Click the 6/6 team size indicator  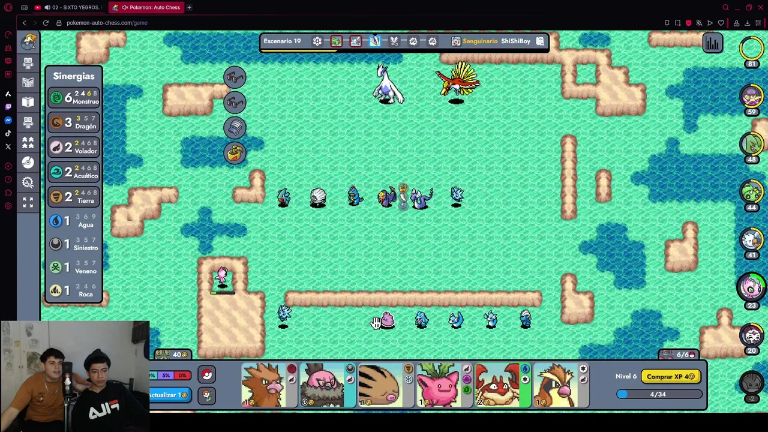pyautogui.click(x=678, y=355)
